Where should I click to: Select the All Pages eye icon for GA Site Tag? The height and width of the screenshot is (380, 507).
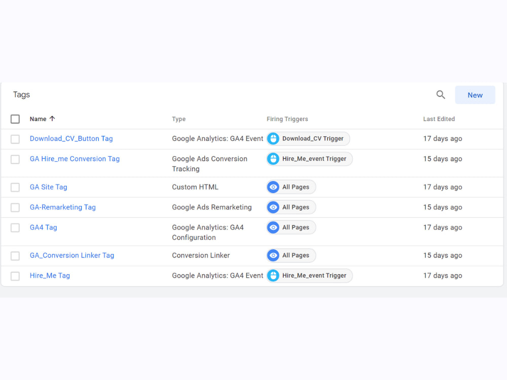point(273,187)
